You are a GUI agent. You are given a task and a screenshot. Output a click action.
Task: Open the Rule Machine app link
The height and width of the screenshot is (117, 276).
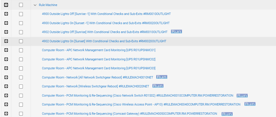48,5
